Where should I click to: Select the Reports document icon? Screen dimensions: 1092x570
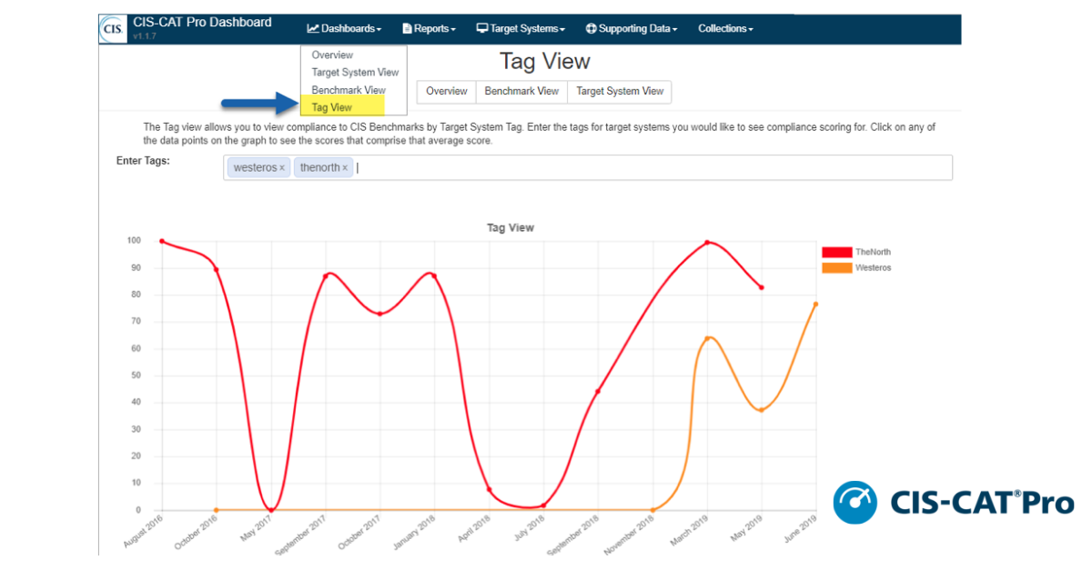pyautogui.click(x=409, y=28)
